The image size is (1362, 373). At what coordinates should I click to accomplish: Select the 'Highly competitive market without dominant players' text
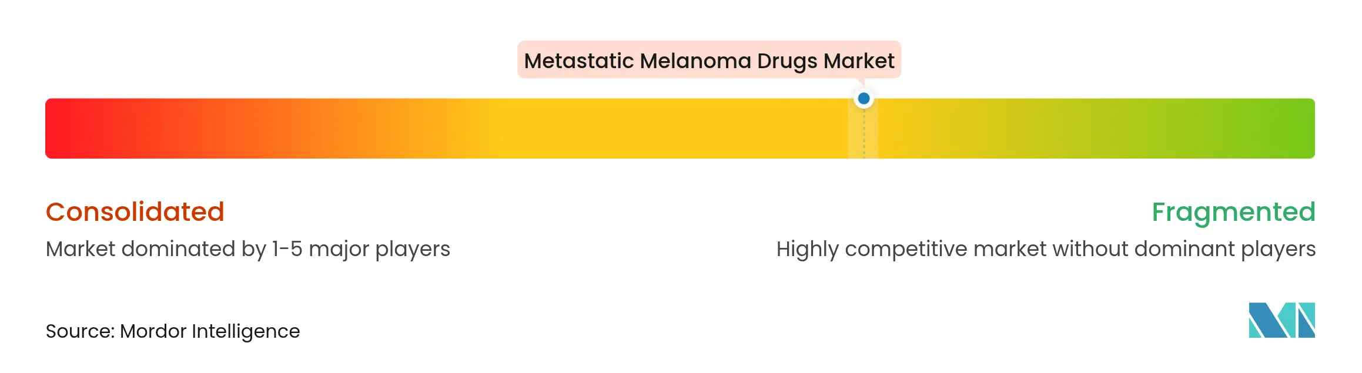[1046, 249]
